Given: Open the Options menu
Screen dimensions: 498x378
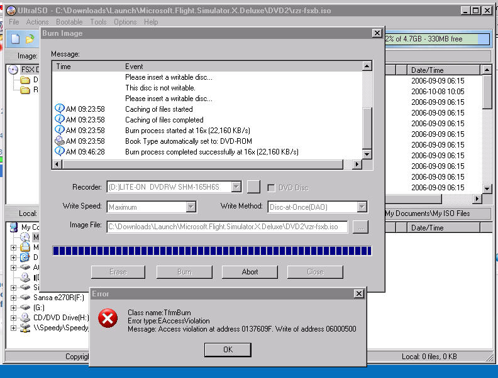Looking at the screenshot, I should click(125, 22).
